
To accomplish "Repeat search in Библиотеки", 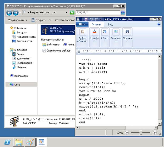I will pyautogui.click(x=51, y=45).
